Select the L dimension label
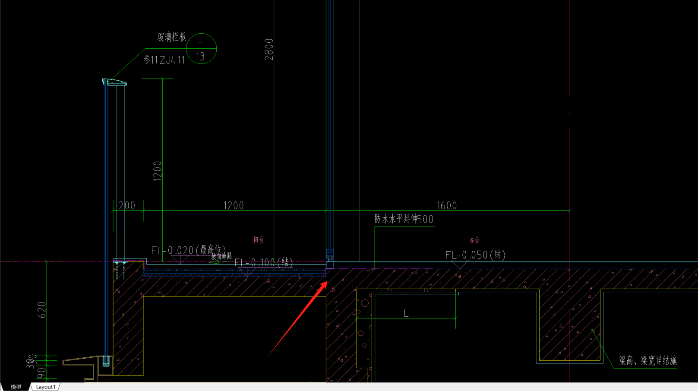698x391 pixels. tap(406, 313)
